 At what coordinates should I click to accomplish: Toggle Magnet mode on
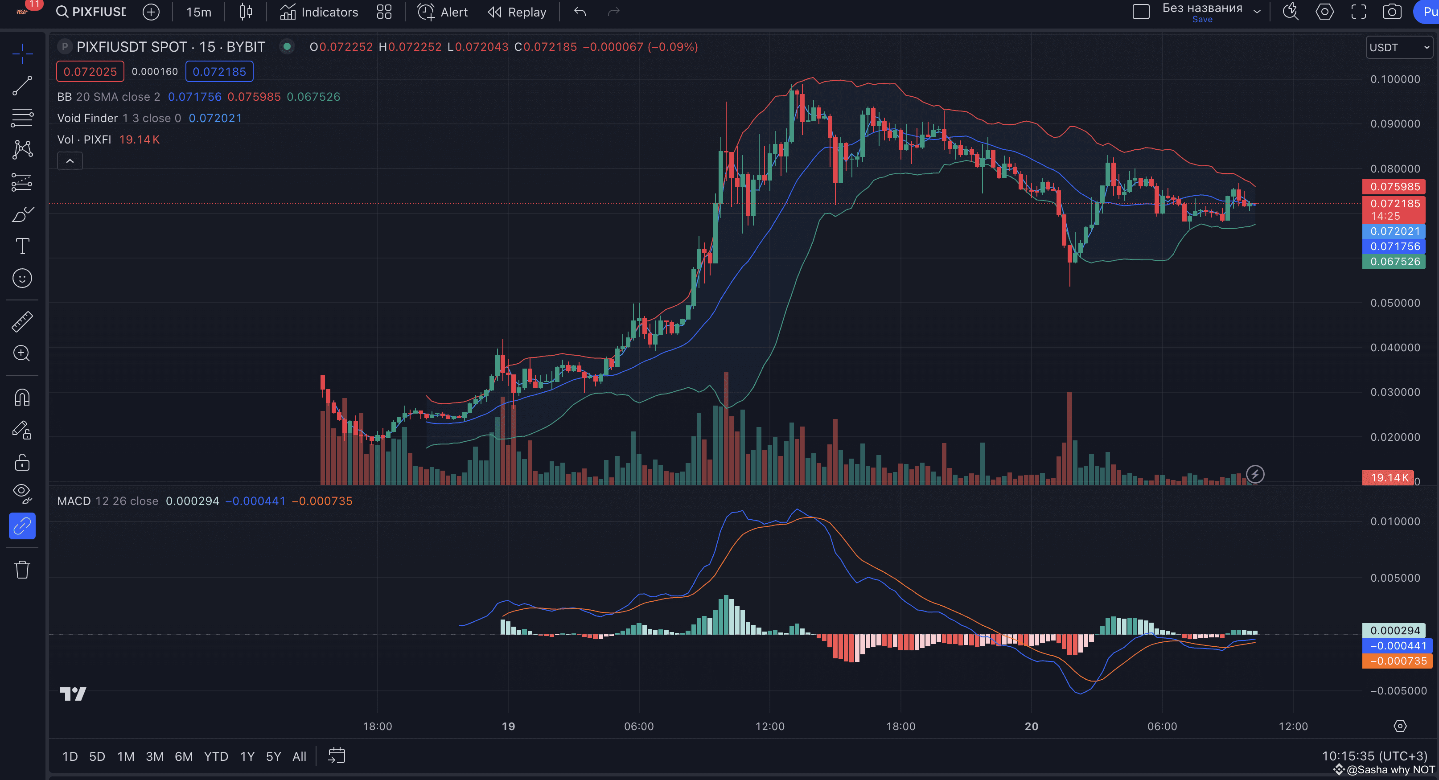22,398
